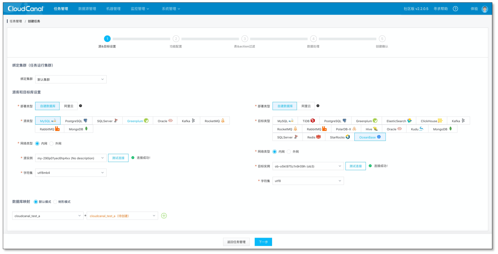Click 测试连接 for the source instance
The height and width of the screenshot is (254, 498).
(x=118, y=158)
